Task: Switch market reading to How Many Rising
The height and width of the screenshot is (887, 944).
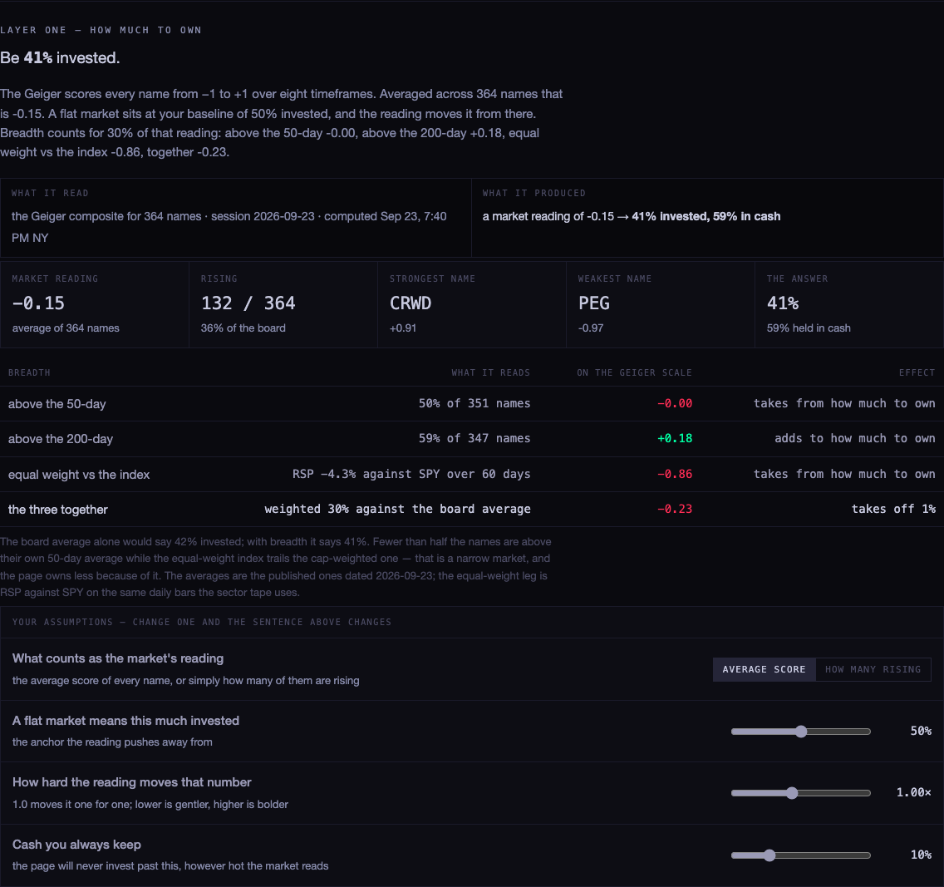Action: (x=873, y=669)
